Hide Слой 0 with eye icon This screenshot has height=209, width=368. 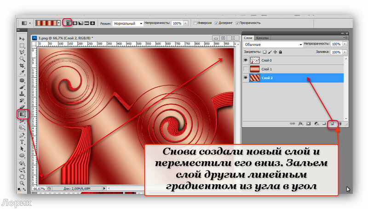pyautogui.click(x=246, y=60)
